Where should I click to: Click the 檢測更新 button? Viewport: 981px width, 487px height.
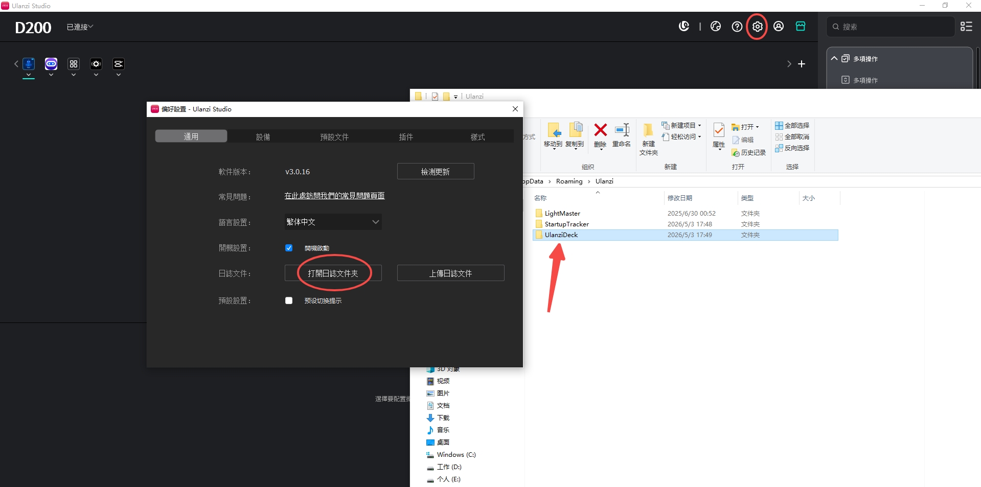click(x=436, y=171)
